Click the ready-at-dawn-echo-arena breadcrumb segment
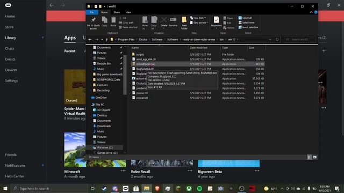Image resolution: width=344 pixels, height=193 pixels. click(198, 40)
